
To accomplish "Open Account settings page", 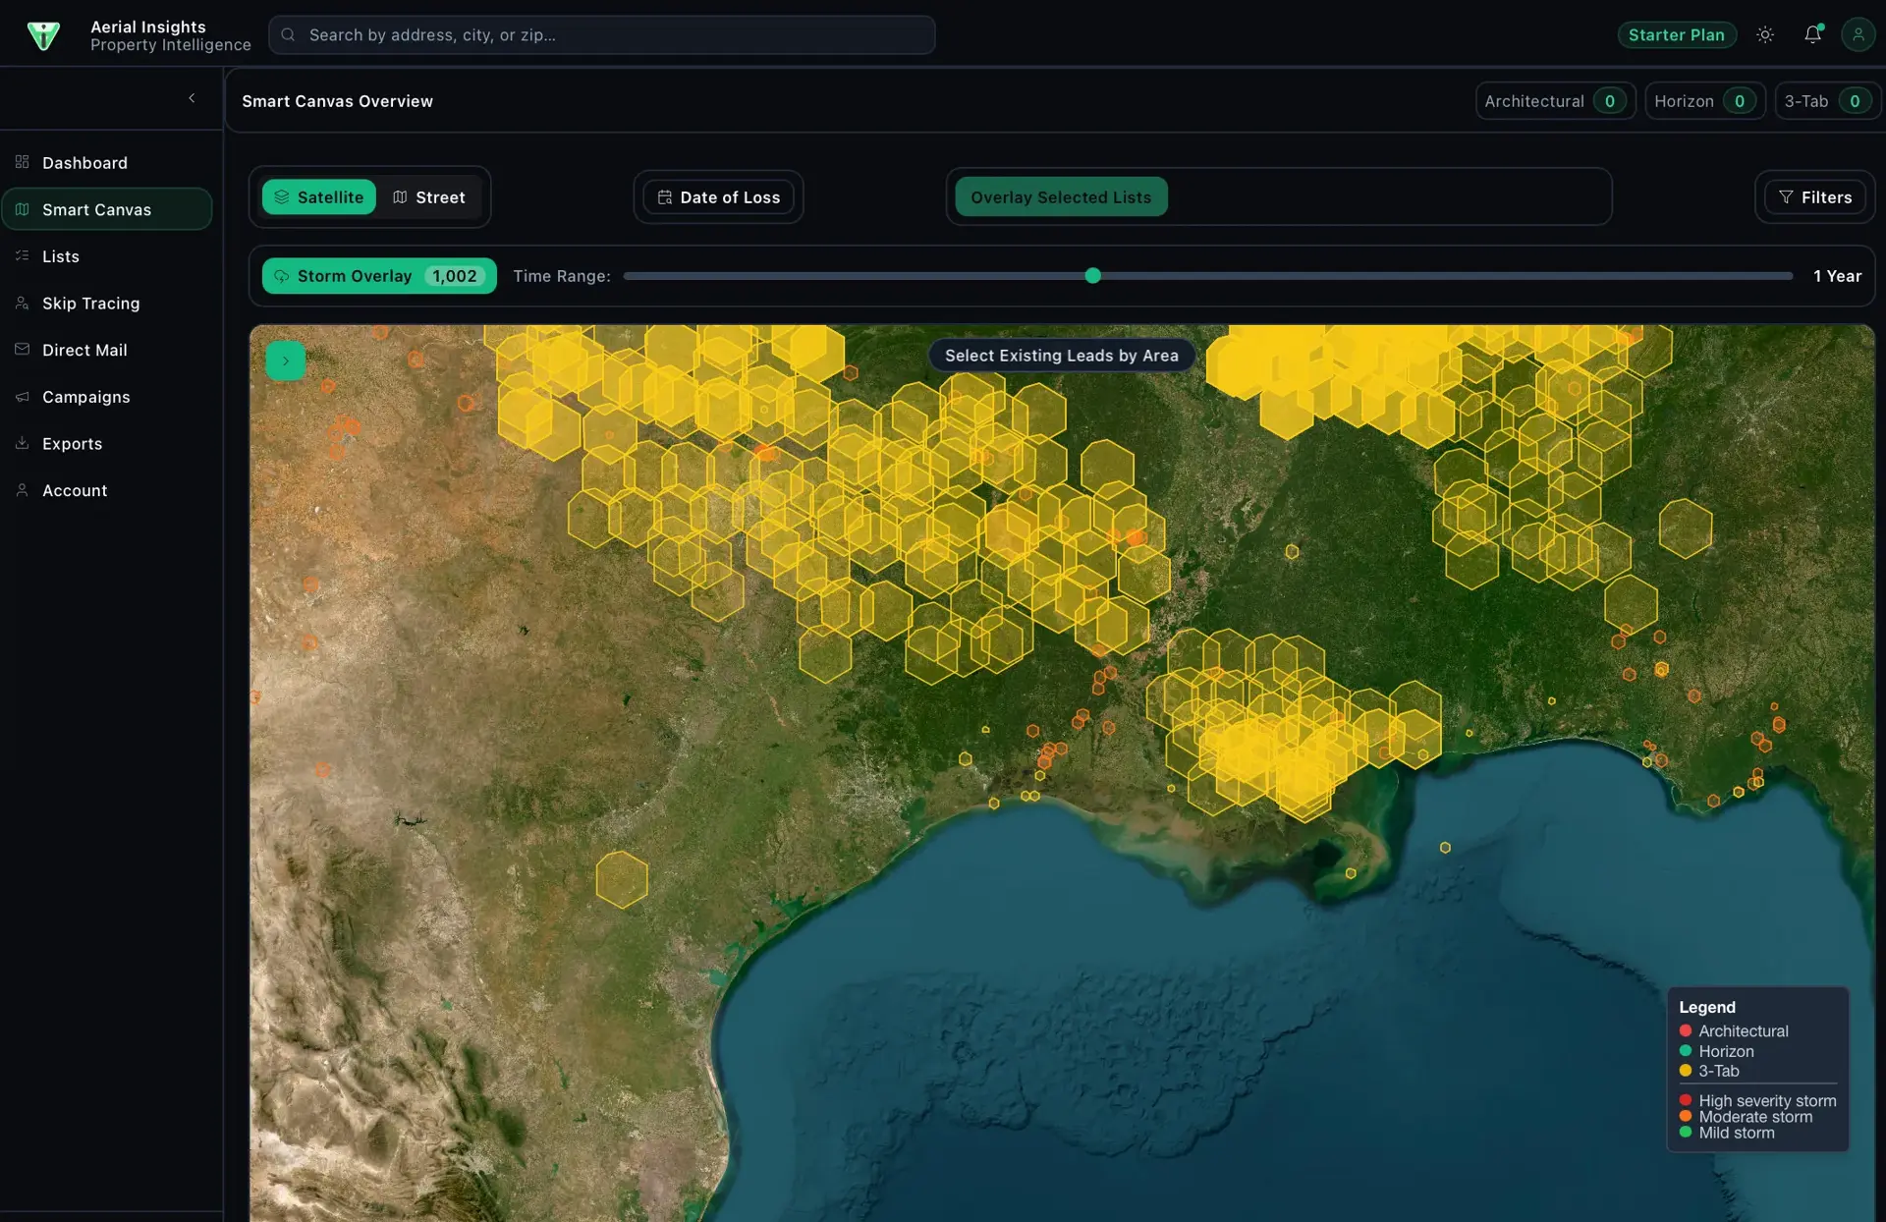I will click(106, 490).
